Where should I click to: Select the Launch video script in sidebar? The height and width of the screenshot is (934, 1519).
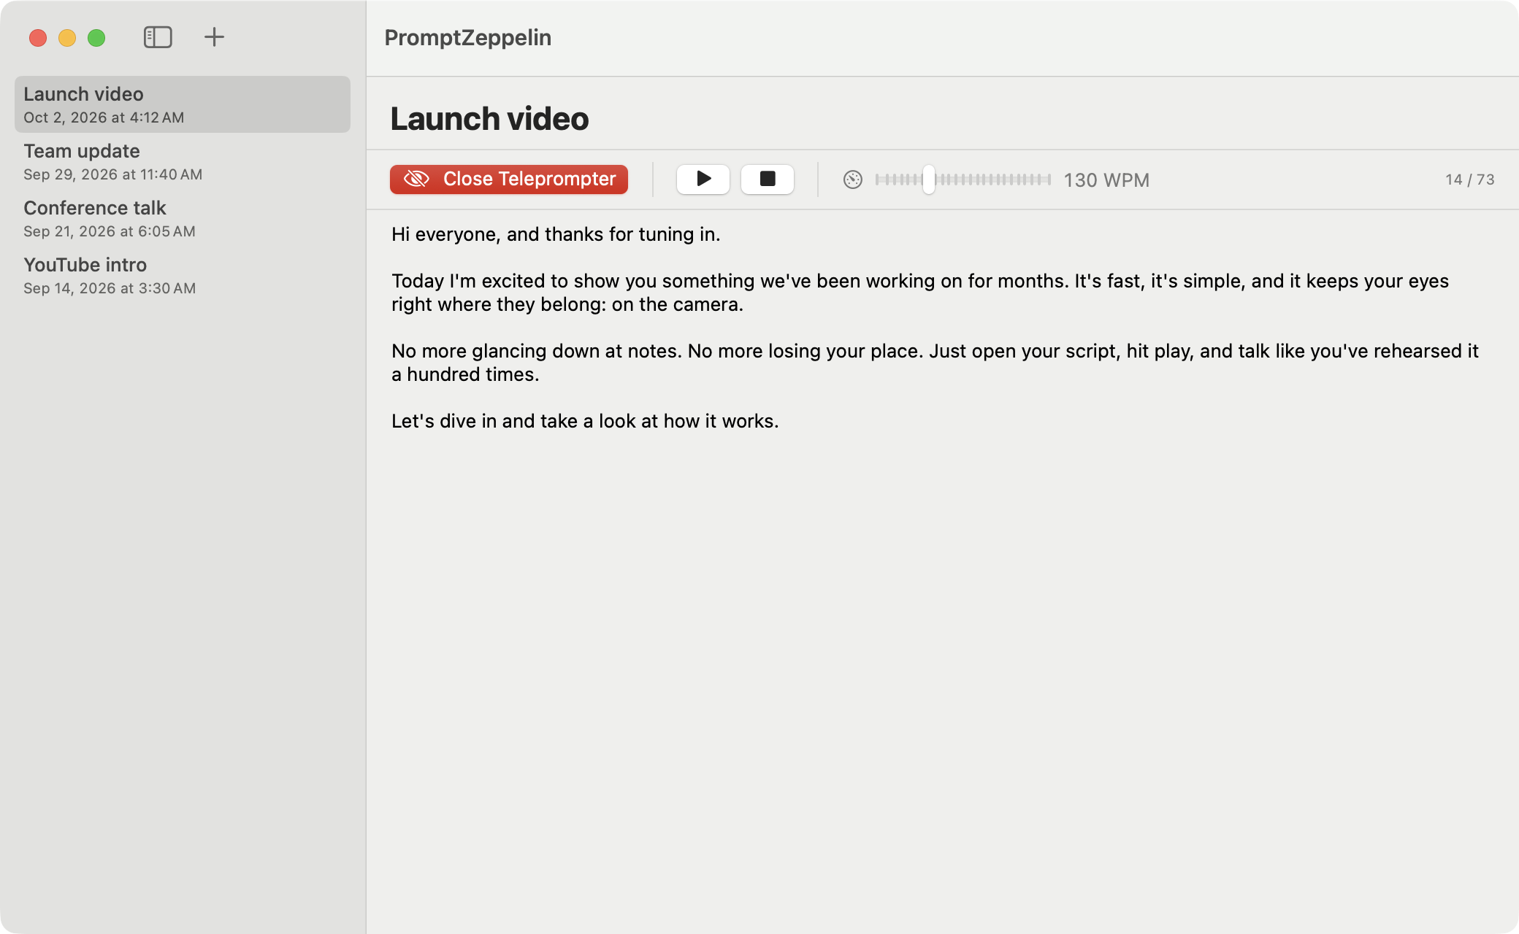point(183,104)
